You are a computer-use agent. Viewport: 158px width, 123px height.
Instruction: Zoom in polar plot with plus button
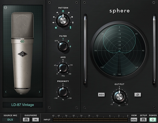pyautogui.click(x=114, y=74)
